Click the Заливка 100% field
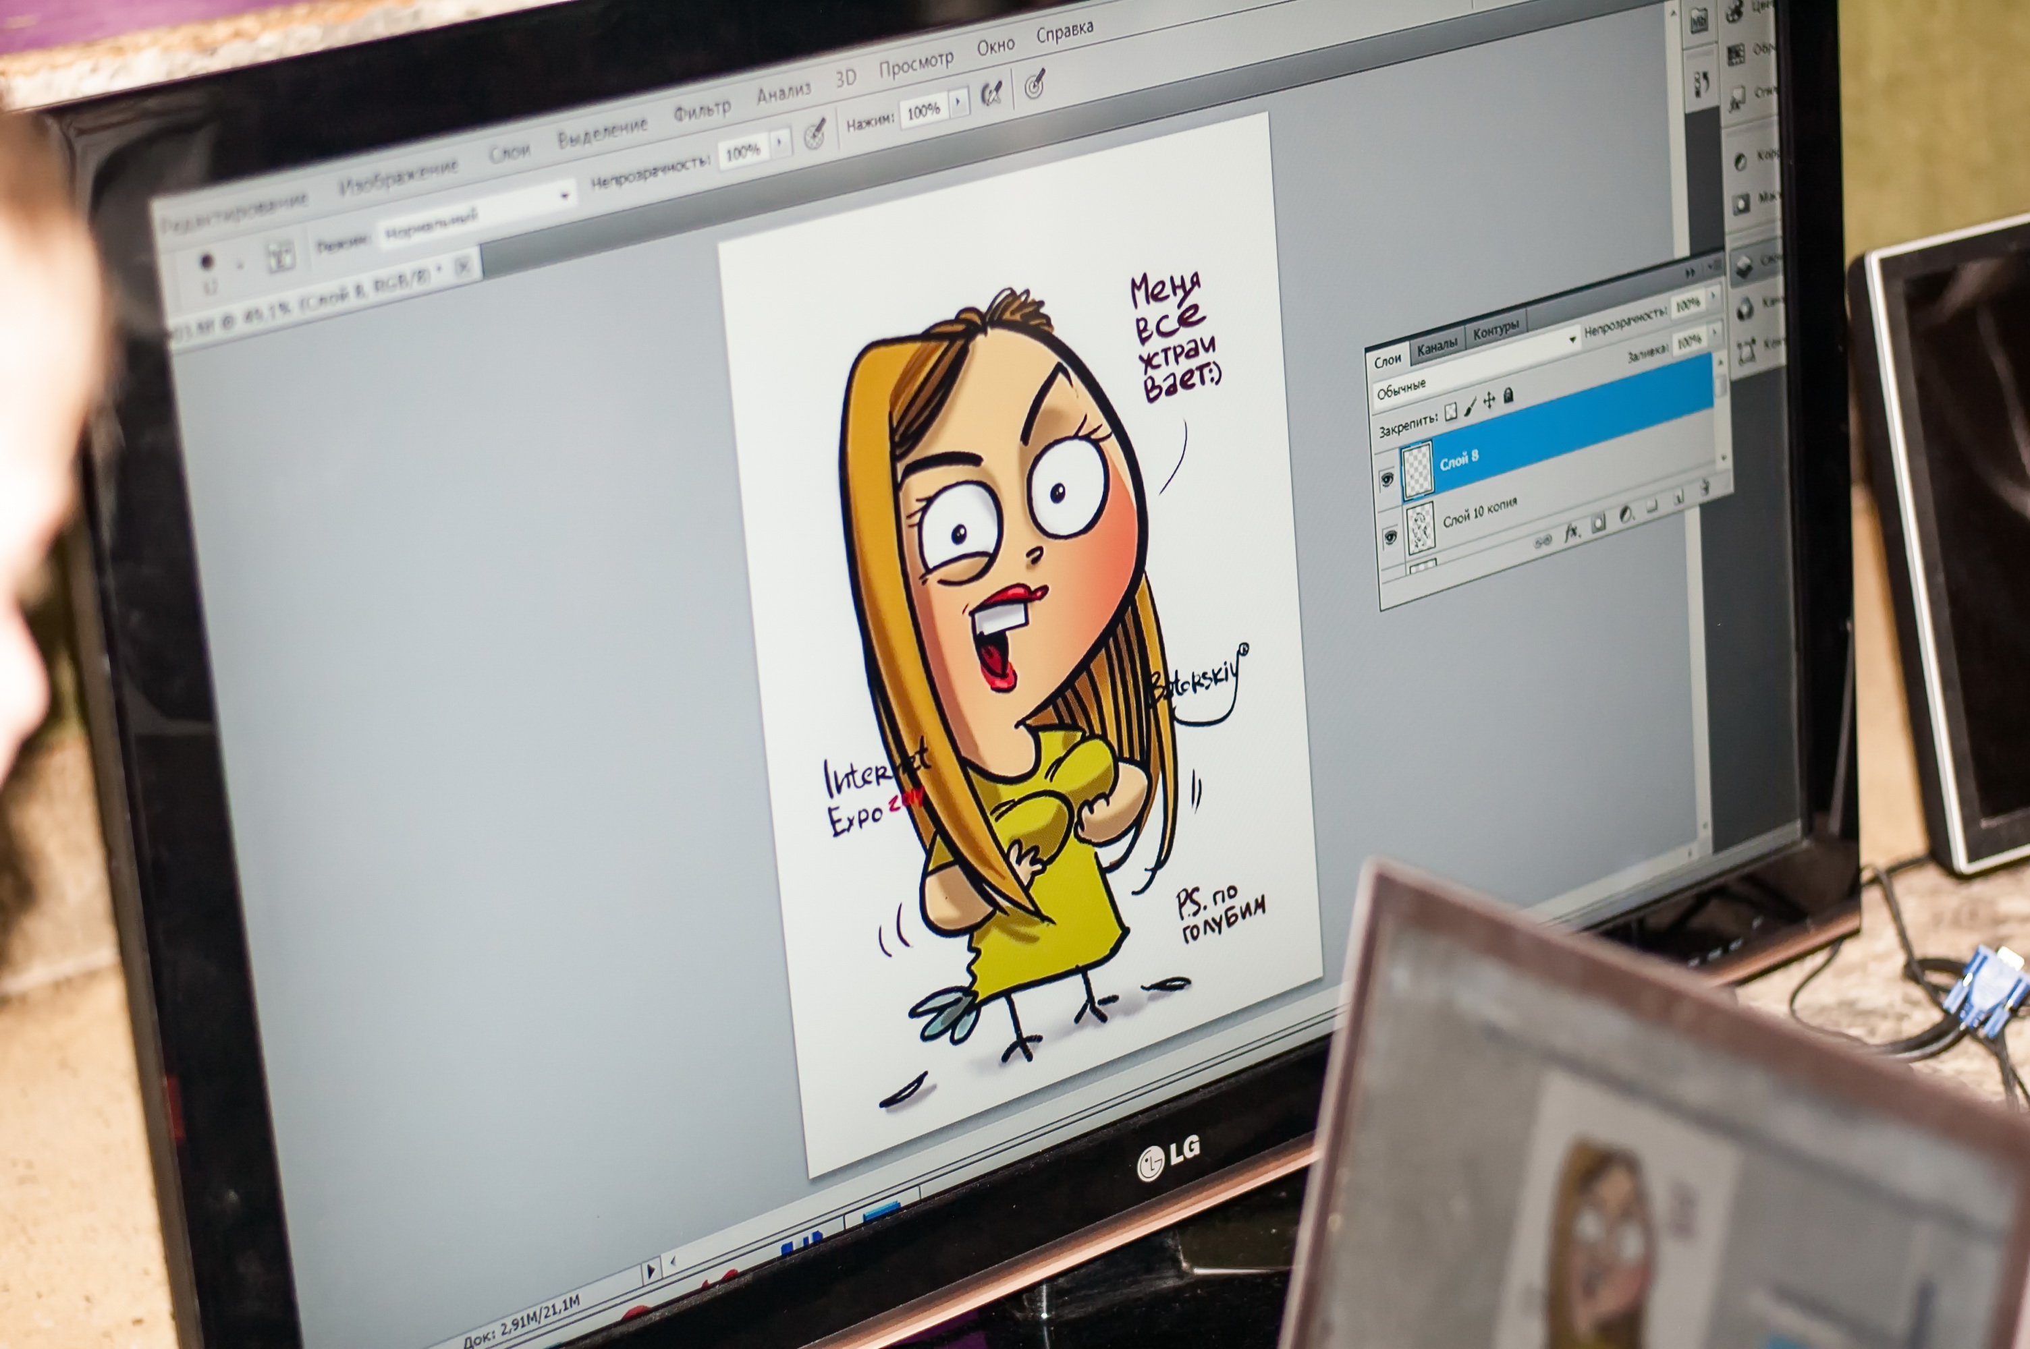 pyautogui.click(x=1690, y=341)
